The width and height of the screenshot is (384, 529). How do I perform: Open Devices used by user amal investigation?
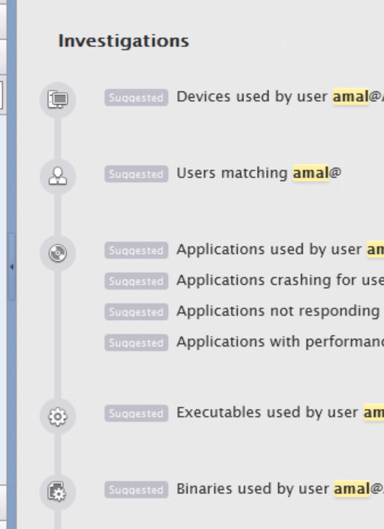point(280,97)
